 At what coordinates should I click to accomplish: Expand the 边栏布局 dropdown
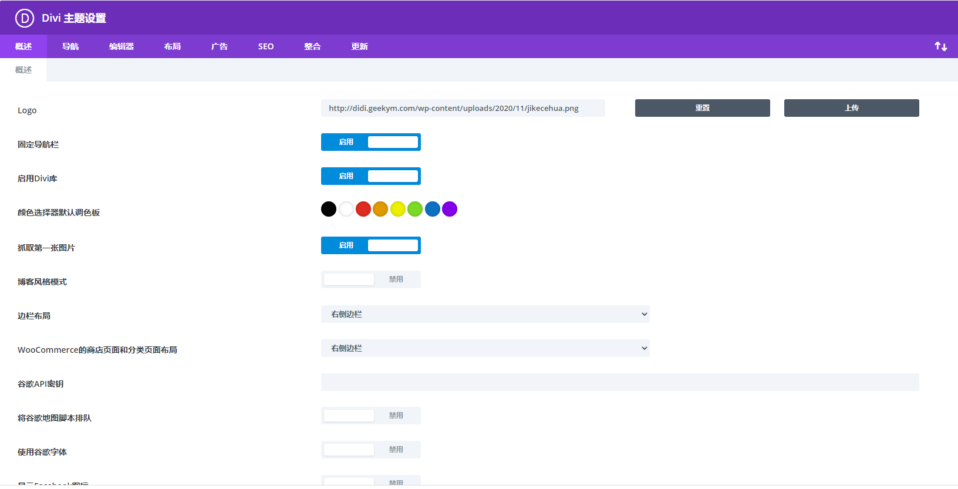point(485,314)
